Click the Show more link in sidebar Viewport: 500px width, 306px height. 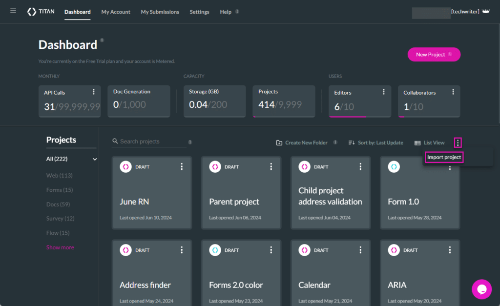click(60, 247)
